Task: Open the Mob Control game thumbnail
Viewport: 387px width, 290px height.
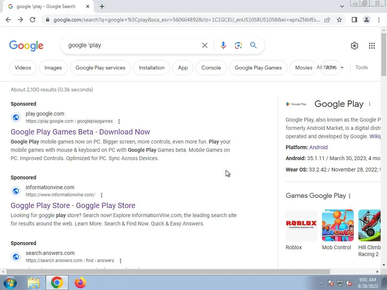Action: pyautogui.click(x=337, y=225)
